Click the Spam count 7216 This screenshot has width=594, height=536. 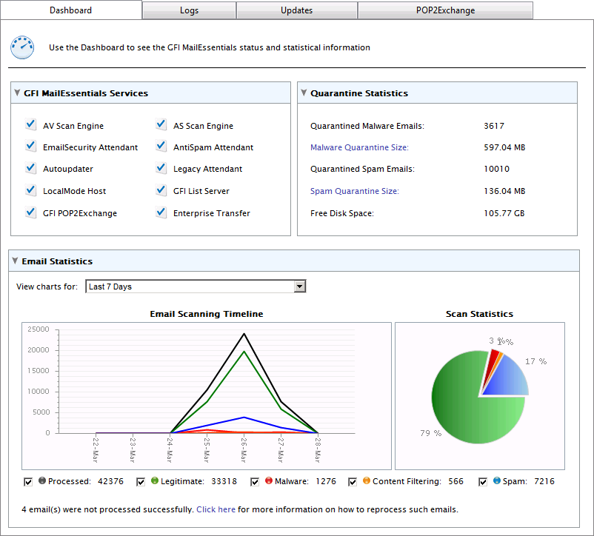tap(544, 481)
